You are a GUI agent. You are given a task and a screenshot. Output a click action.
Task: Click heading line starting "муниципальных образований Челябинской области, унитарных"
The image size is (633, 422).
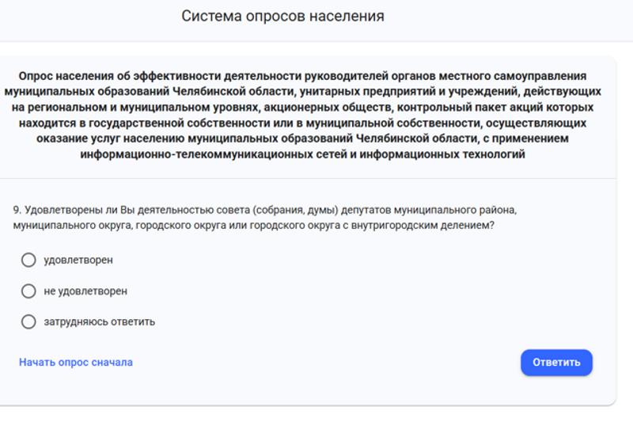pyautogui.click(x=303, y=92)
